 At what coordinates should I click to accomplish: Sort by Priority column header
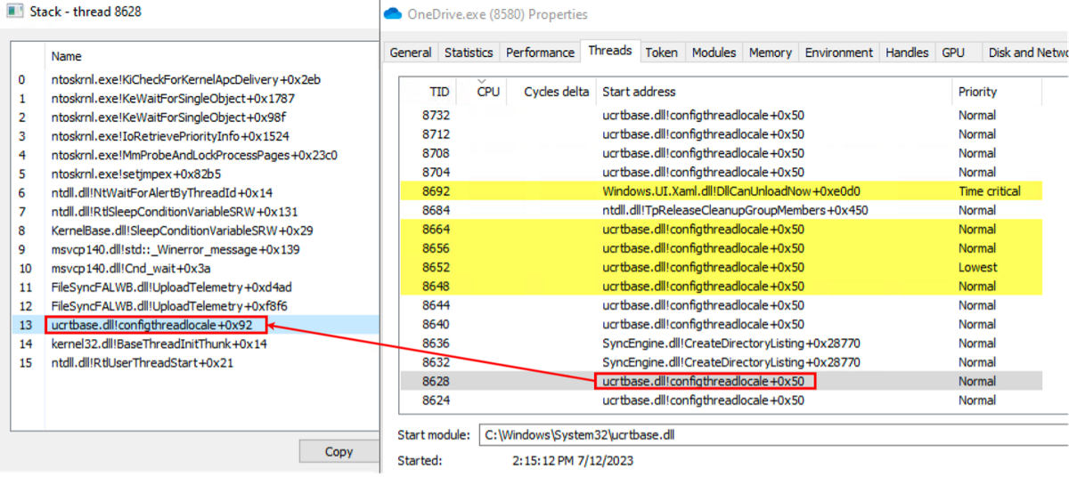pos(977,92)
